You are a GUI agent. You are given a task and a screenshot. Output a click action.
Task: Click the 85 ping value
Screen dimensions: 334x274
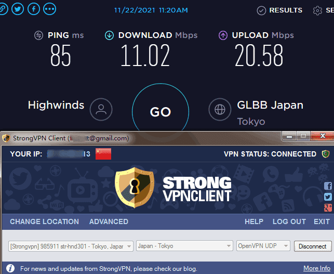60,56
